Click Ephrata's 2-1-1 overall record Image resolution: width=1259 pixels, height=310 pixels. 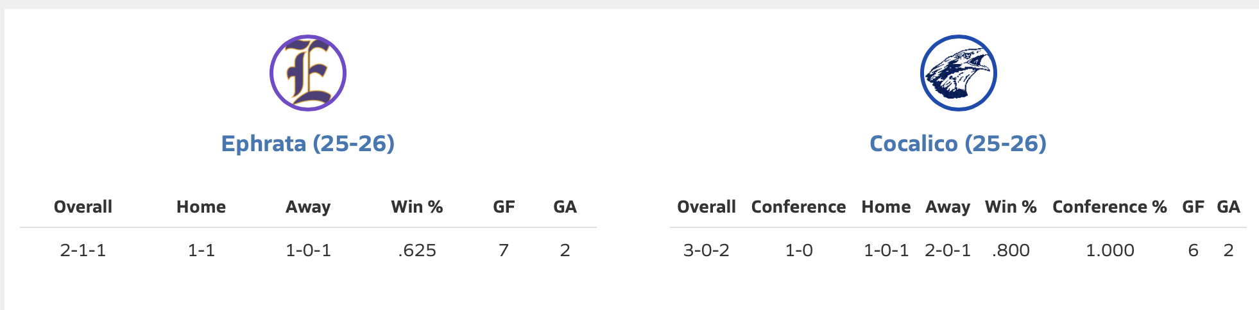point(83,250)
